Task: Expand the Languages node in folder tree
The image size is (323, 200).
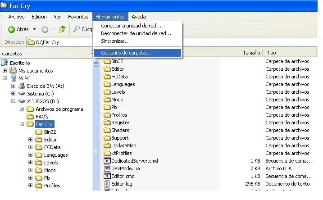Action: click(31, 155)
